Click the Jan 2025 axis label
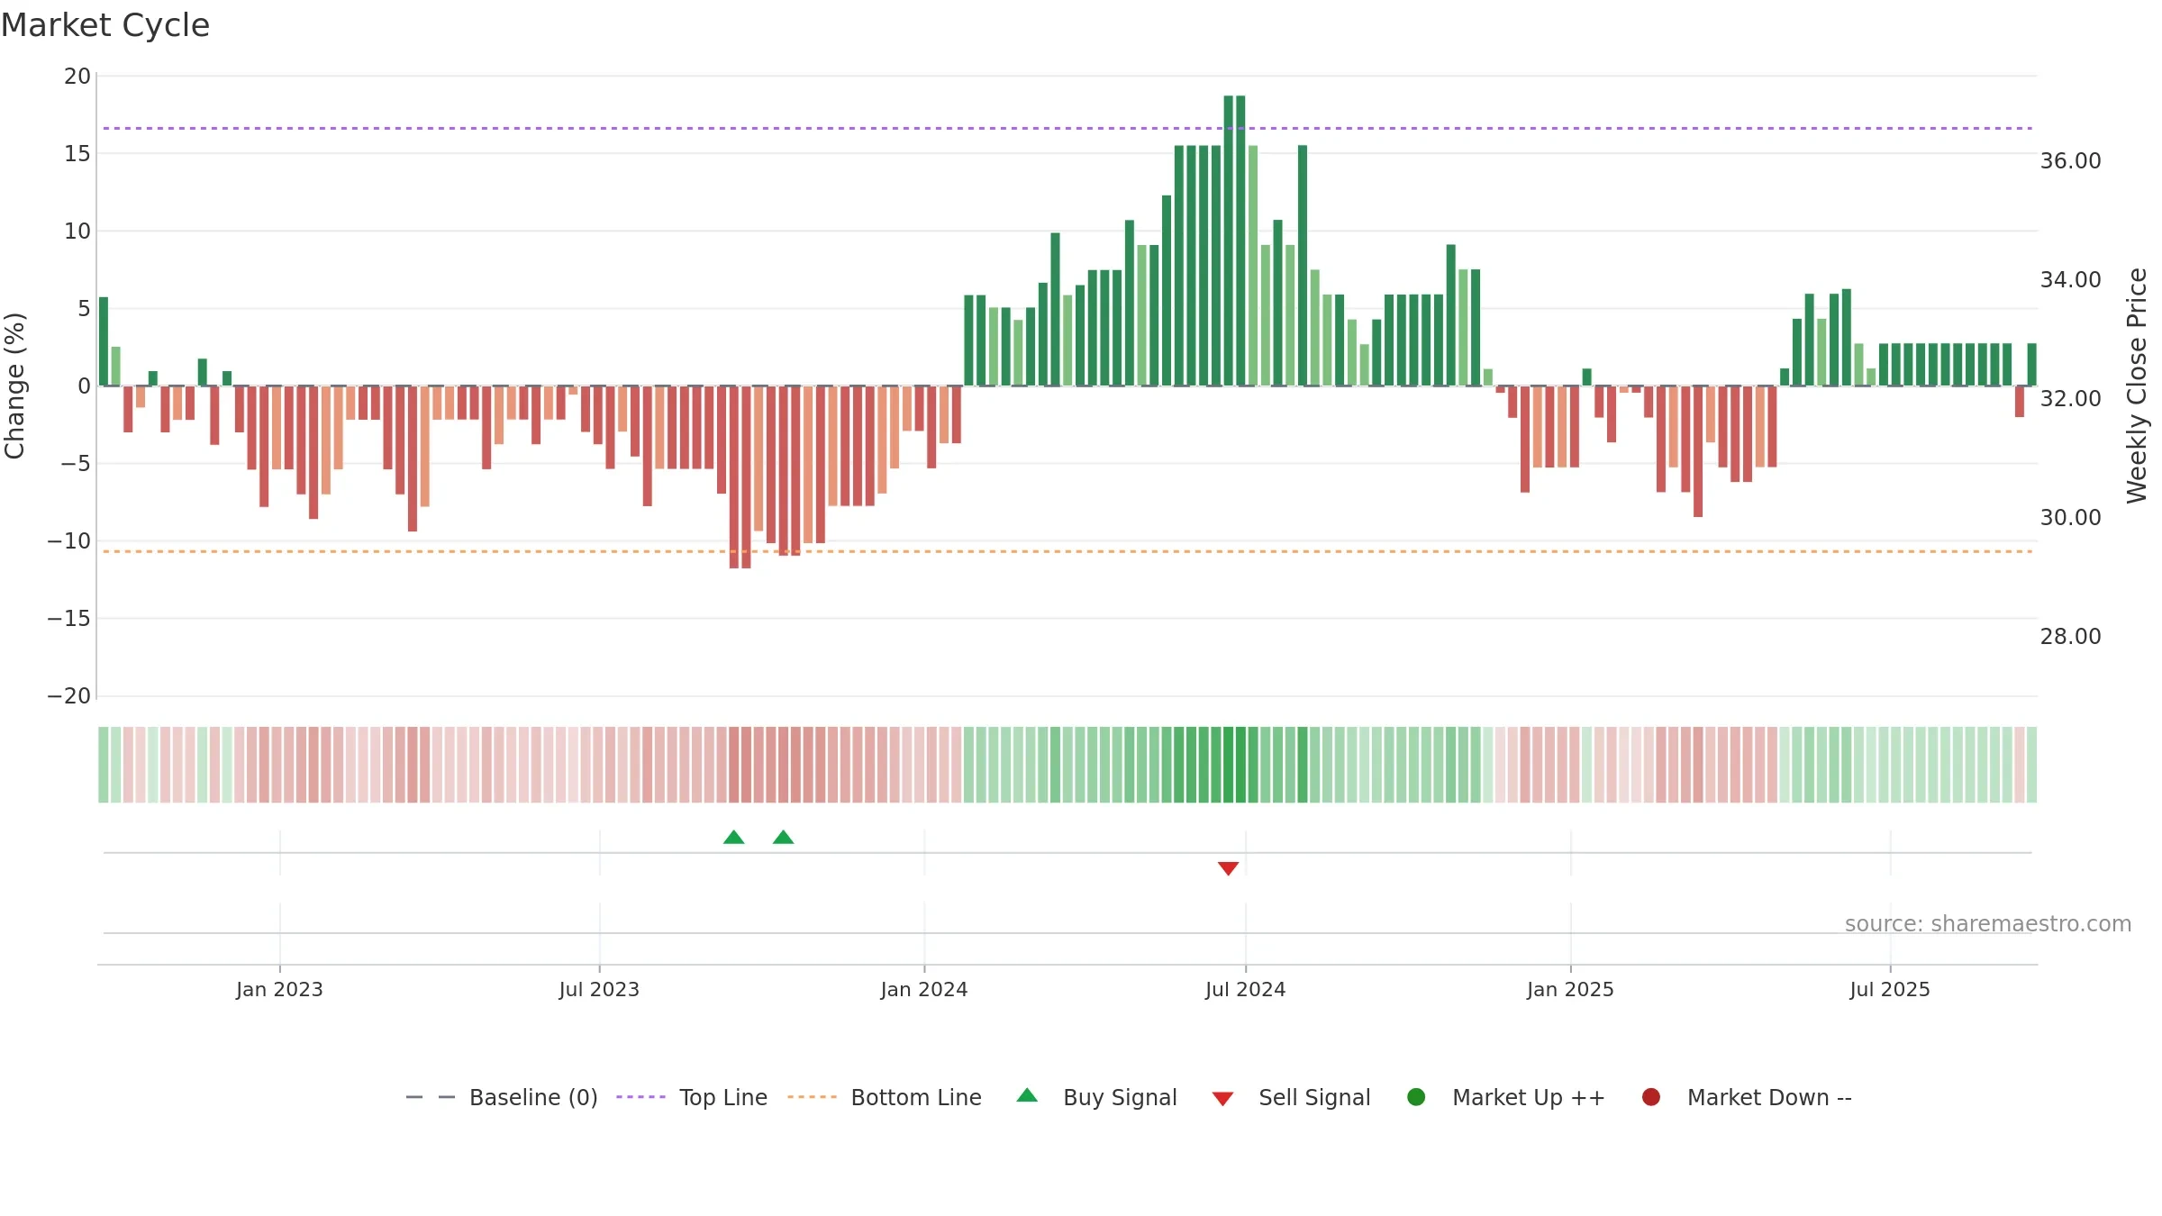 (1571, 989)
